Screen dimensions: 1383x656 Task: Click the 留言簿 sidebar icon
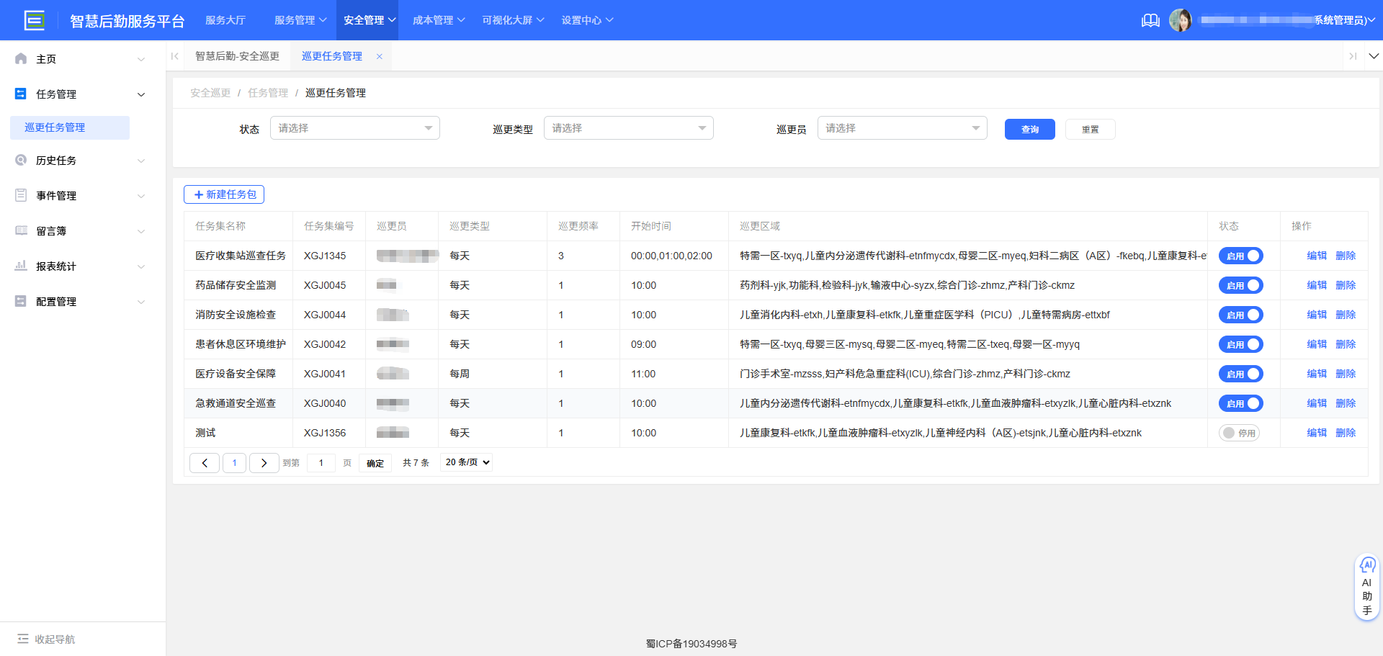[x=20, y=230]
